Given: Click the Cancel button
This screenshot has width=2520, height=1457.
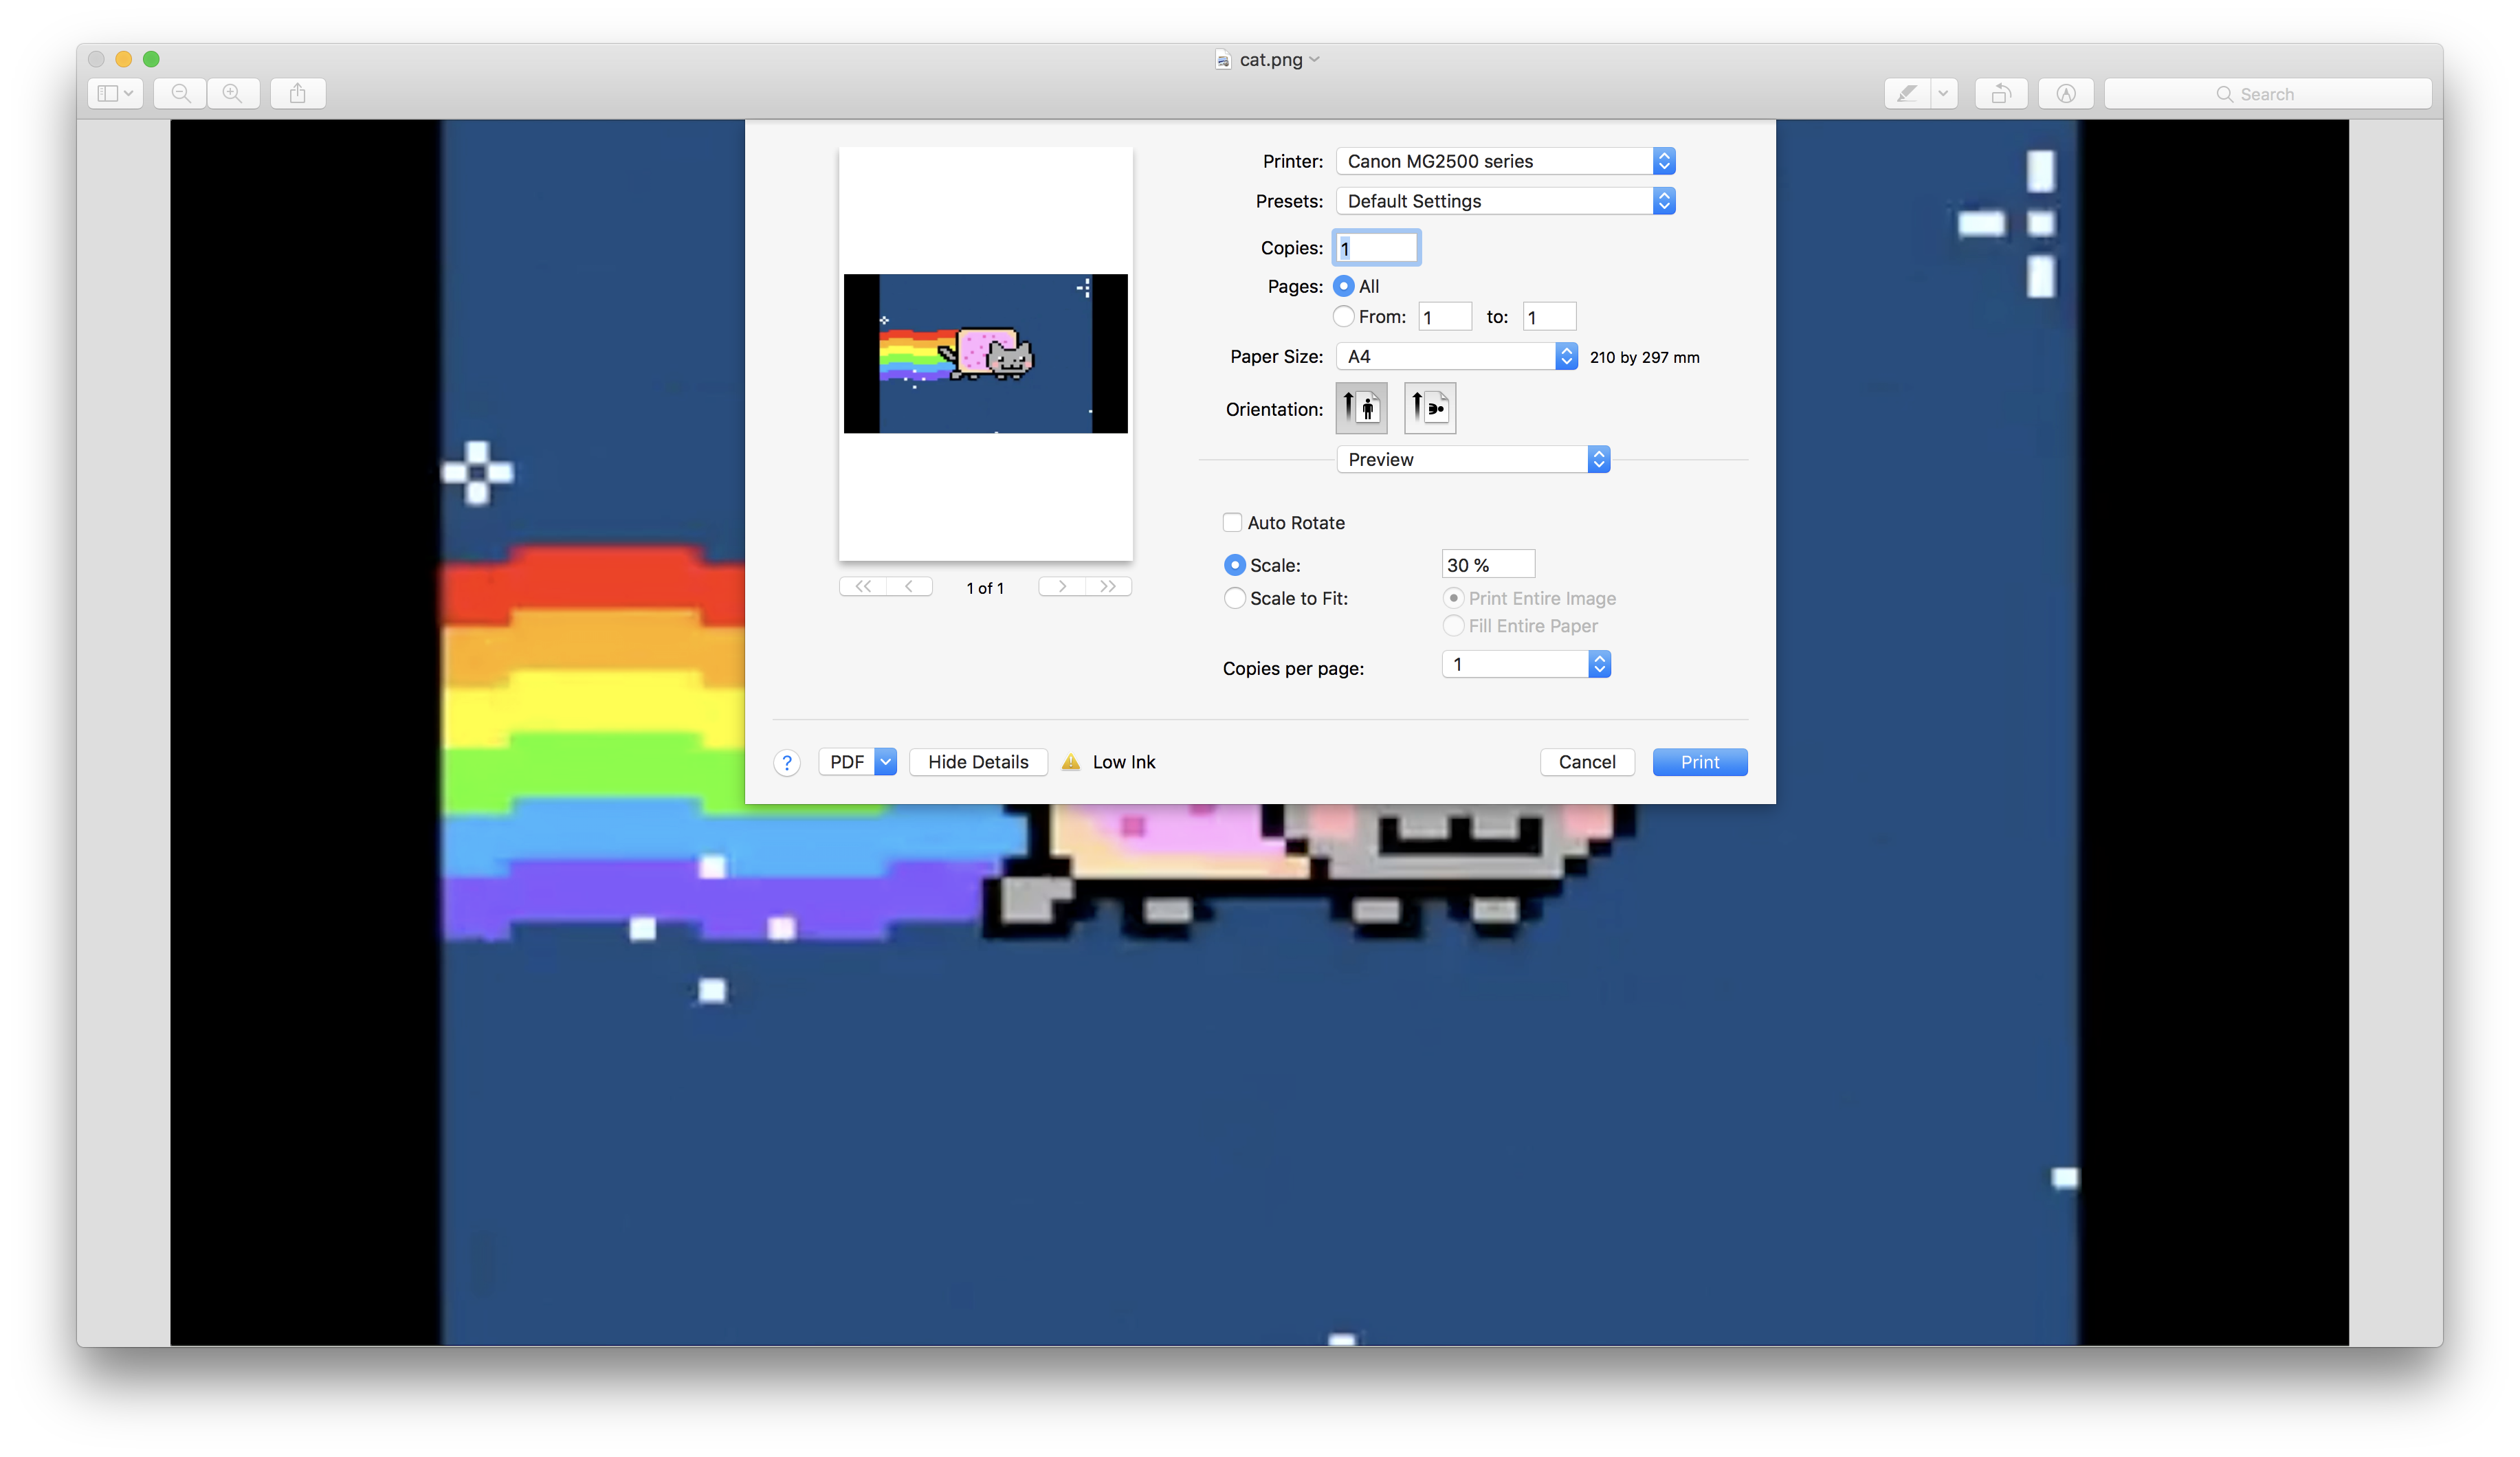Looking at the screenshot, I should pyautogui.click(x=1587, y=762).
